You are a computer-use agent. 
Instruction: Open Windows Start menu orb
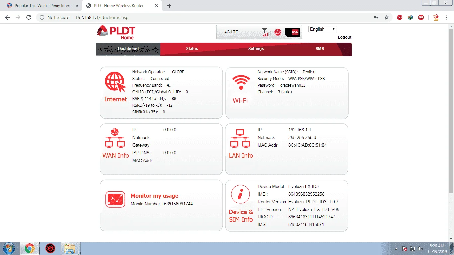(x=9, y=248)
